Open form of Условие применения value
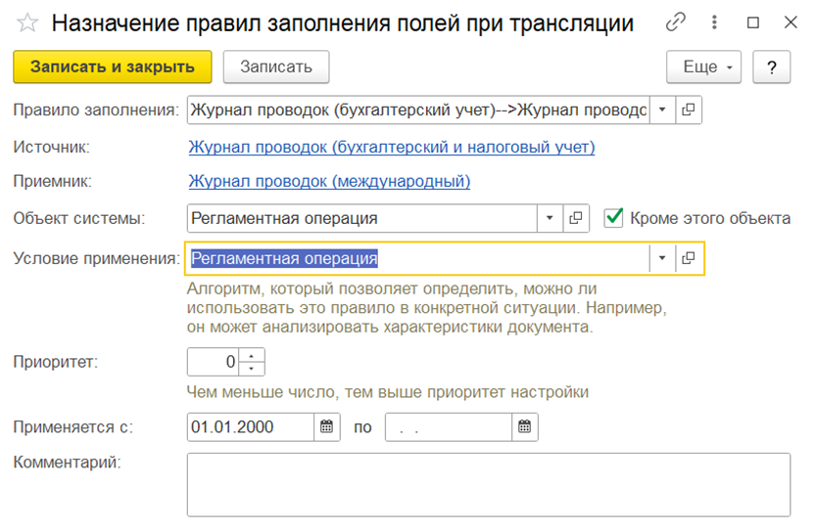Image resolution: width=815 pixels, height=531 pixels. coord(689,258)
